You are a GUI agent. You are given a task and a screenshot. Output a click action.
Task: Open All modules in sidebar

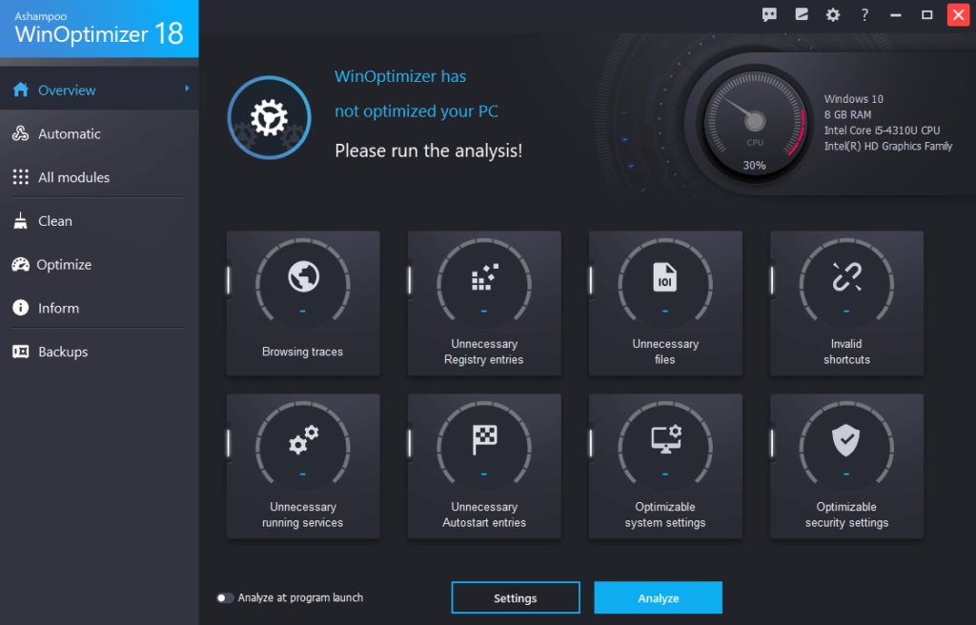pyautogui.click(x=99, y=177)
